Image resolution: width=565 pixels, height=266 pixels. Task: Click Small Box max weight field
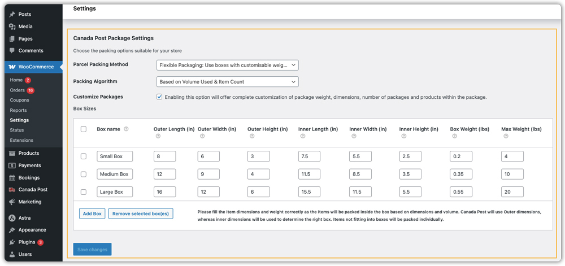(512, 156)
